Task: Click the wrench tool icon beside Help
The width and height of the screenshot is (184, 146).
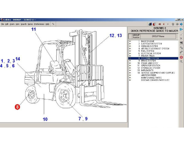Action: tap(53, 24)
